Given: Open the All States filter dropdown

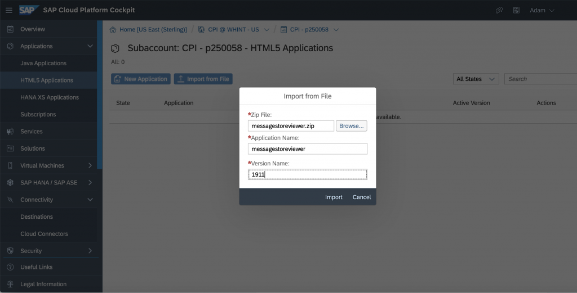Looking at the screenshot, I should tap(476, 79).
